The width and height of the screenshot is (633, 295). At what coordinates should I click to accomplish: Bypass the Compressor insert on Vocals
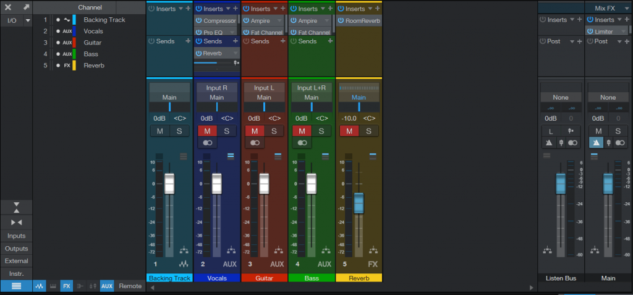199,21
